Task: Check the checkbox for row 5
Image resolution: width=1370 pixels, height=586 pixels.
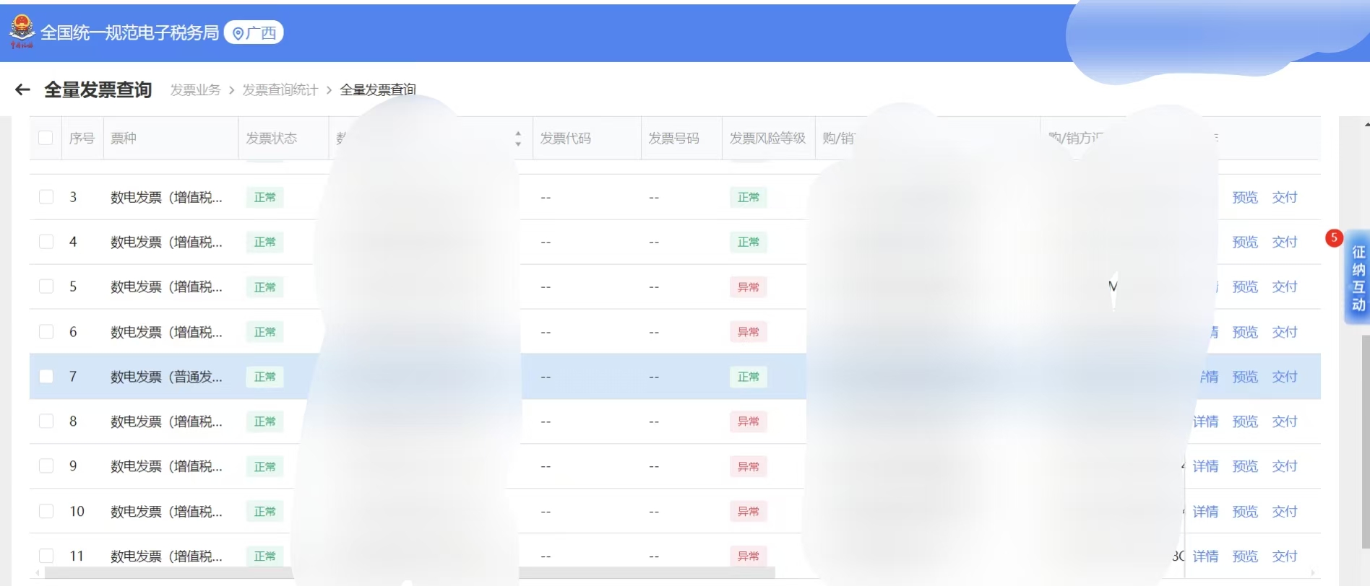Action: pyautogui.click(x=46, y=287)
